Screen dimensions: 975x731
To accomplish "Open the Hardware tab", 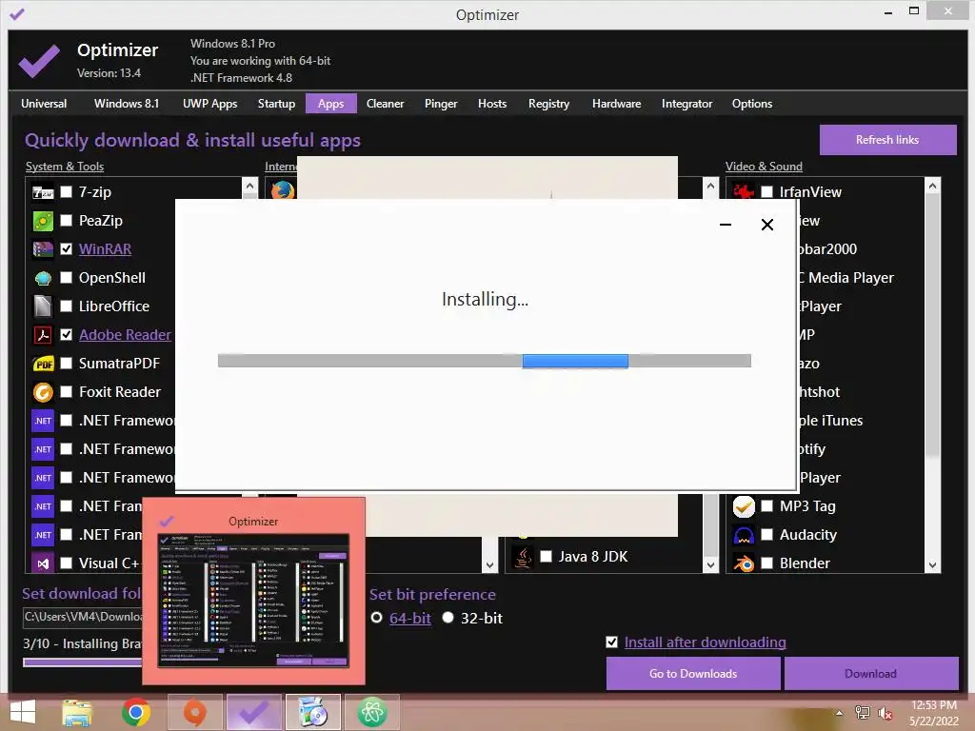I will [x=616, y=104].
